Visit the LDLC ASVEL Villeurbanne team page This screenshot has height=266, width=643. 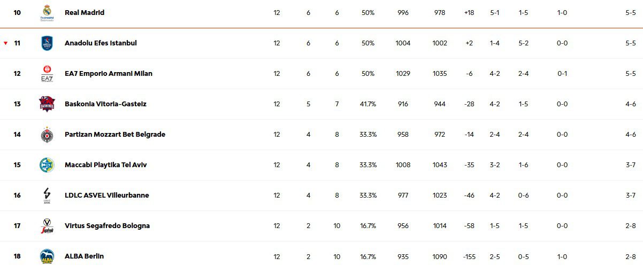pos(106,195)
